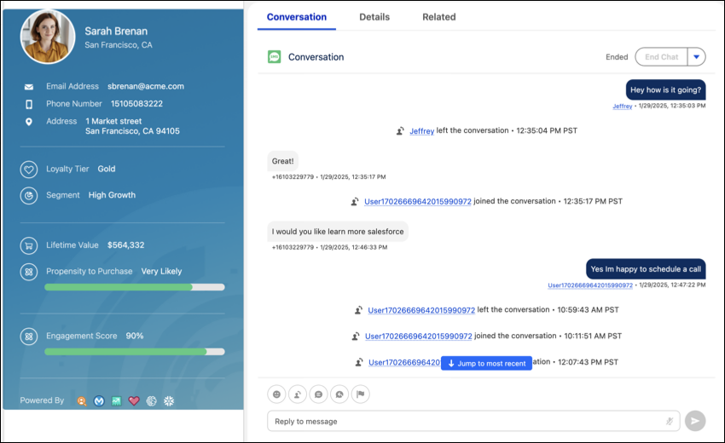Click the Engagement Score icon
725x443 pixels.
29,337
